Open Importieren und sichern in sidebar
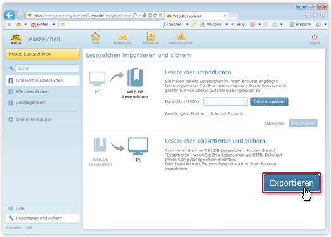This screenshot has width=331, height=237. coord(42,218)
